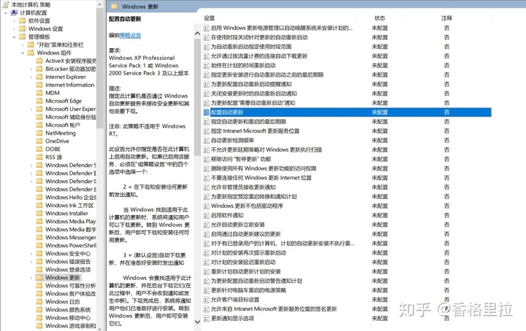Click the folder icon of OOBE
This screenshot has width=526, height=331.
(x=39, y=149)
